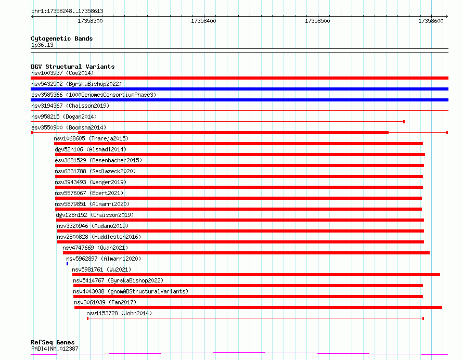Open the PADI4|NM_012387 gene label

tap(55, 349)
